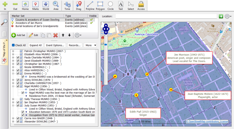This screenshot has width=234, height=129.
Task: Show the World view
Action: point(46,5)
